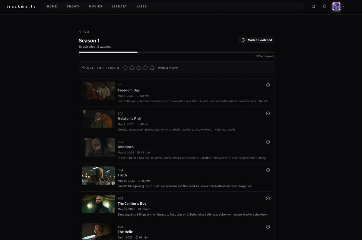Open the Home nav item
This screenshot has height=240, width=362.
coord(52,6)
